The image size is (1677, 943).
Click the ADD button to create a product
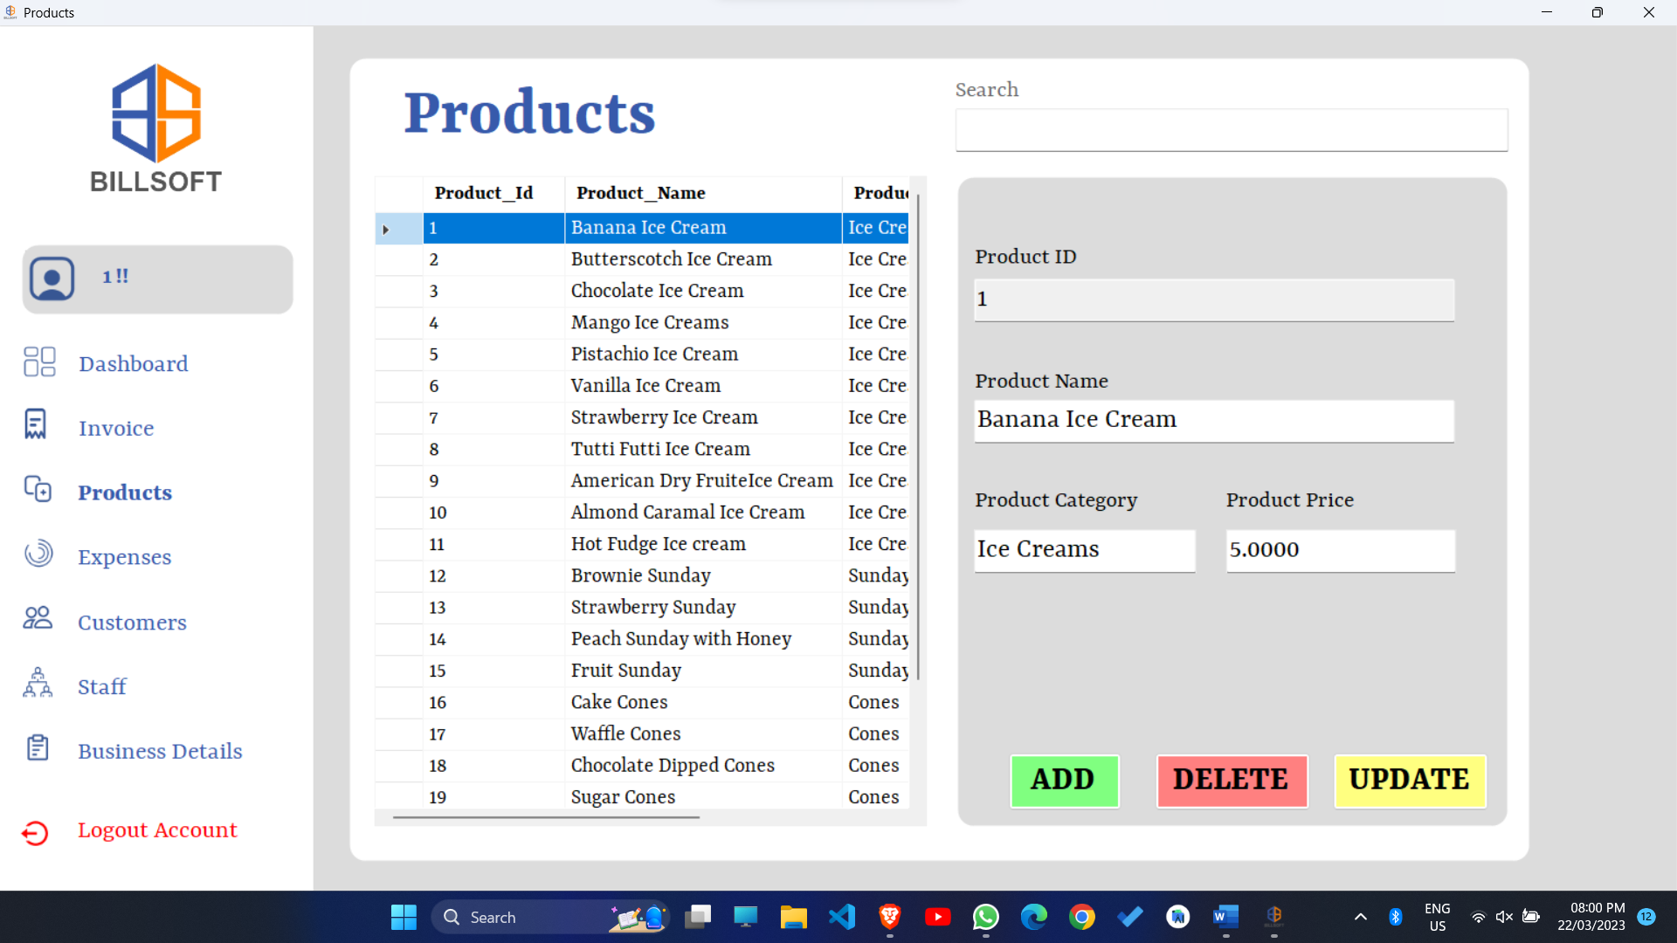[x=1064, y=781]
